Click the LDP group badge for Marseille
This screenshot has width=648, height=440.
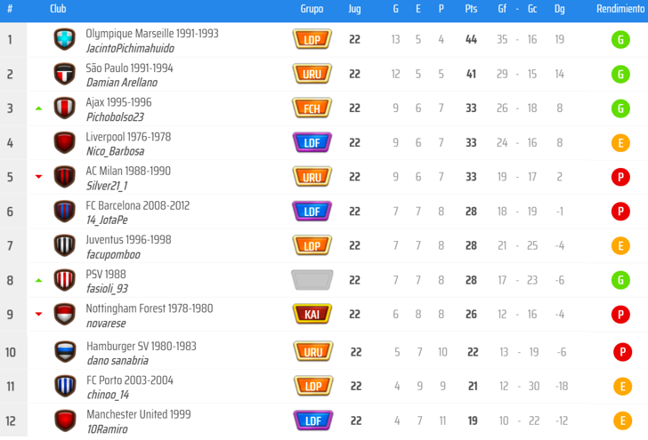pos(312,39)
